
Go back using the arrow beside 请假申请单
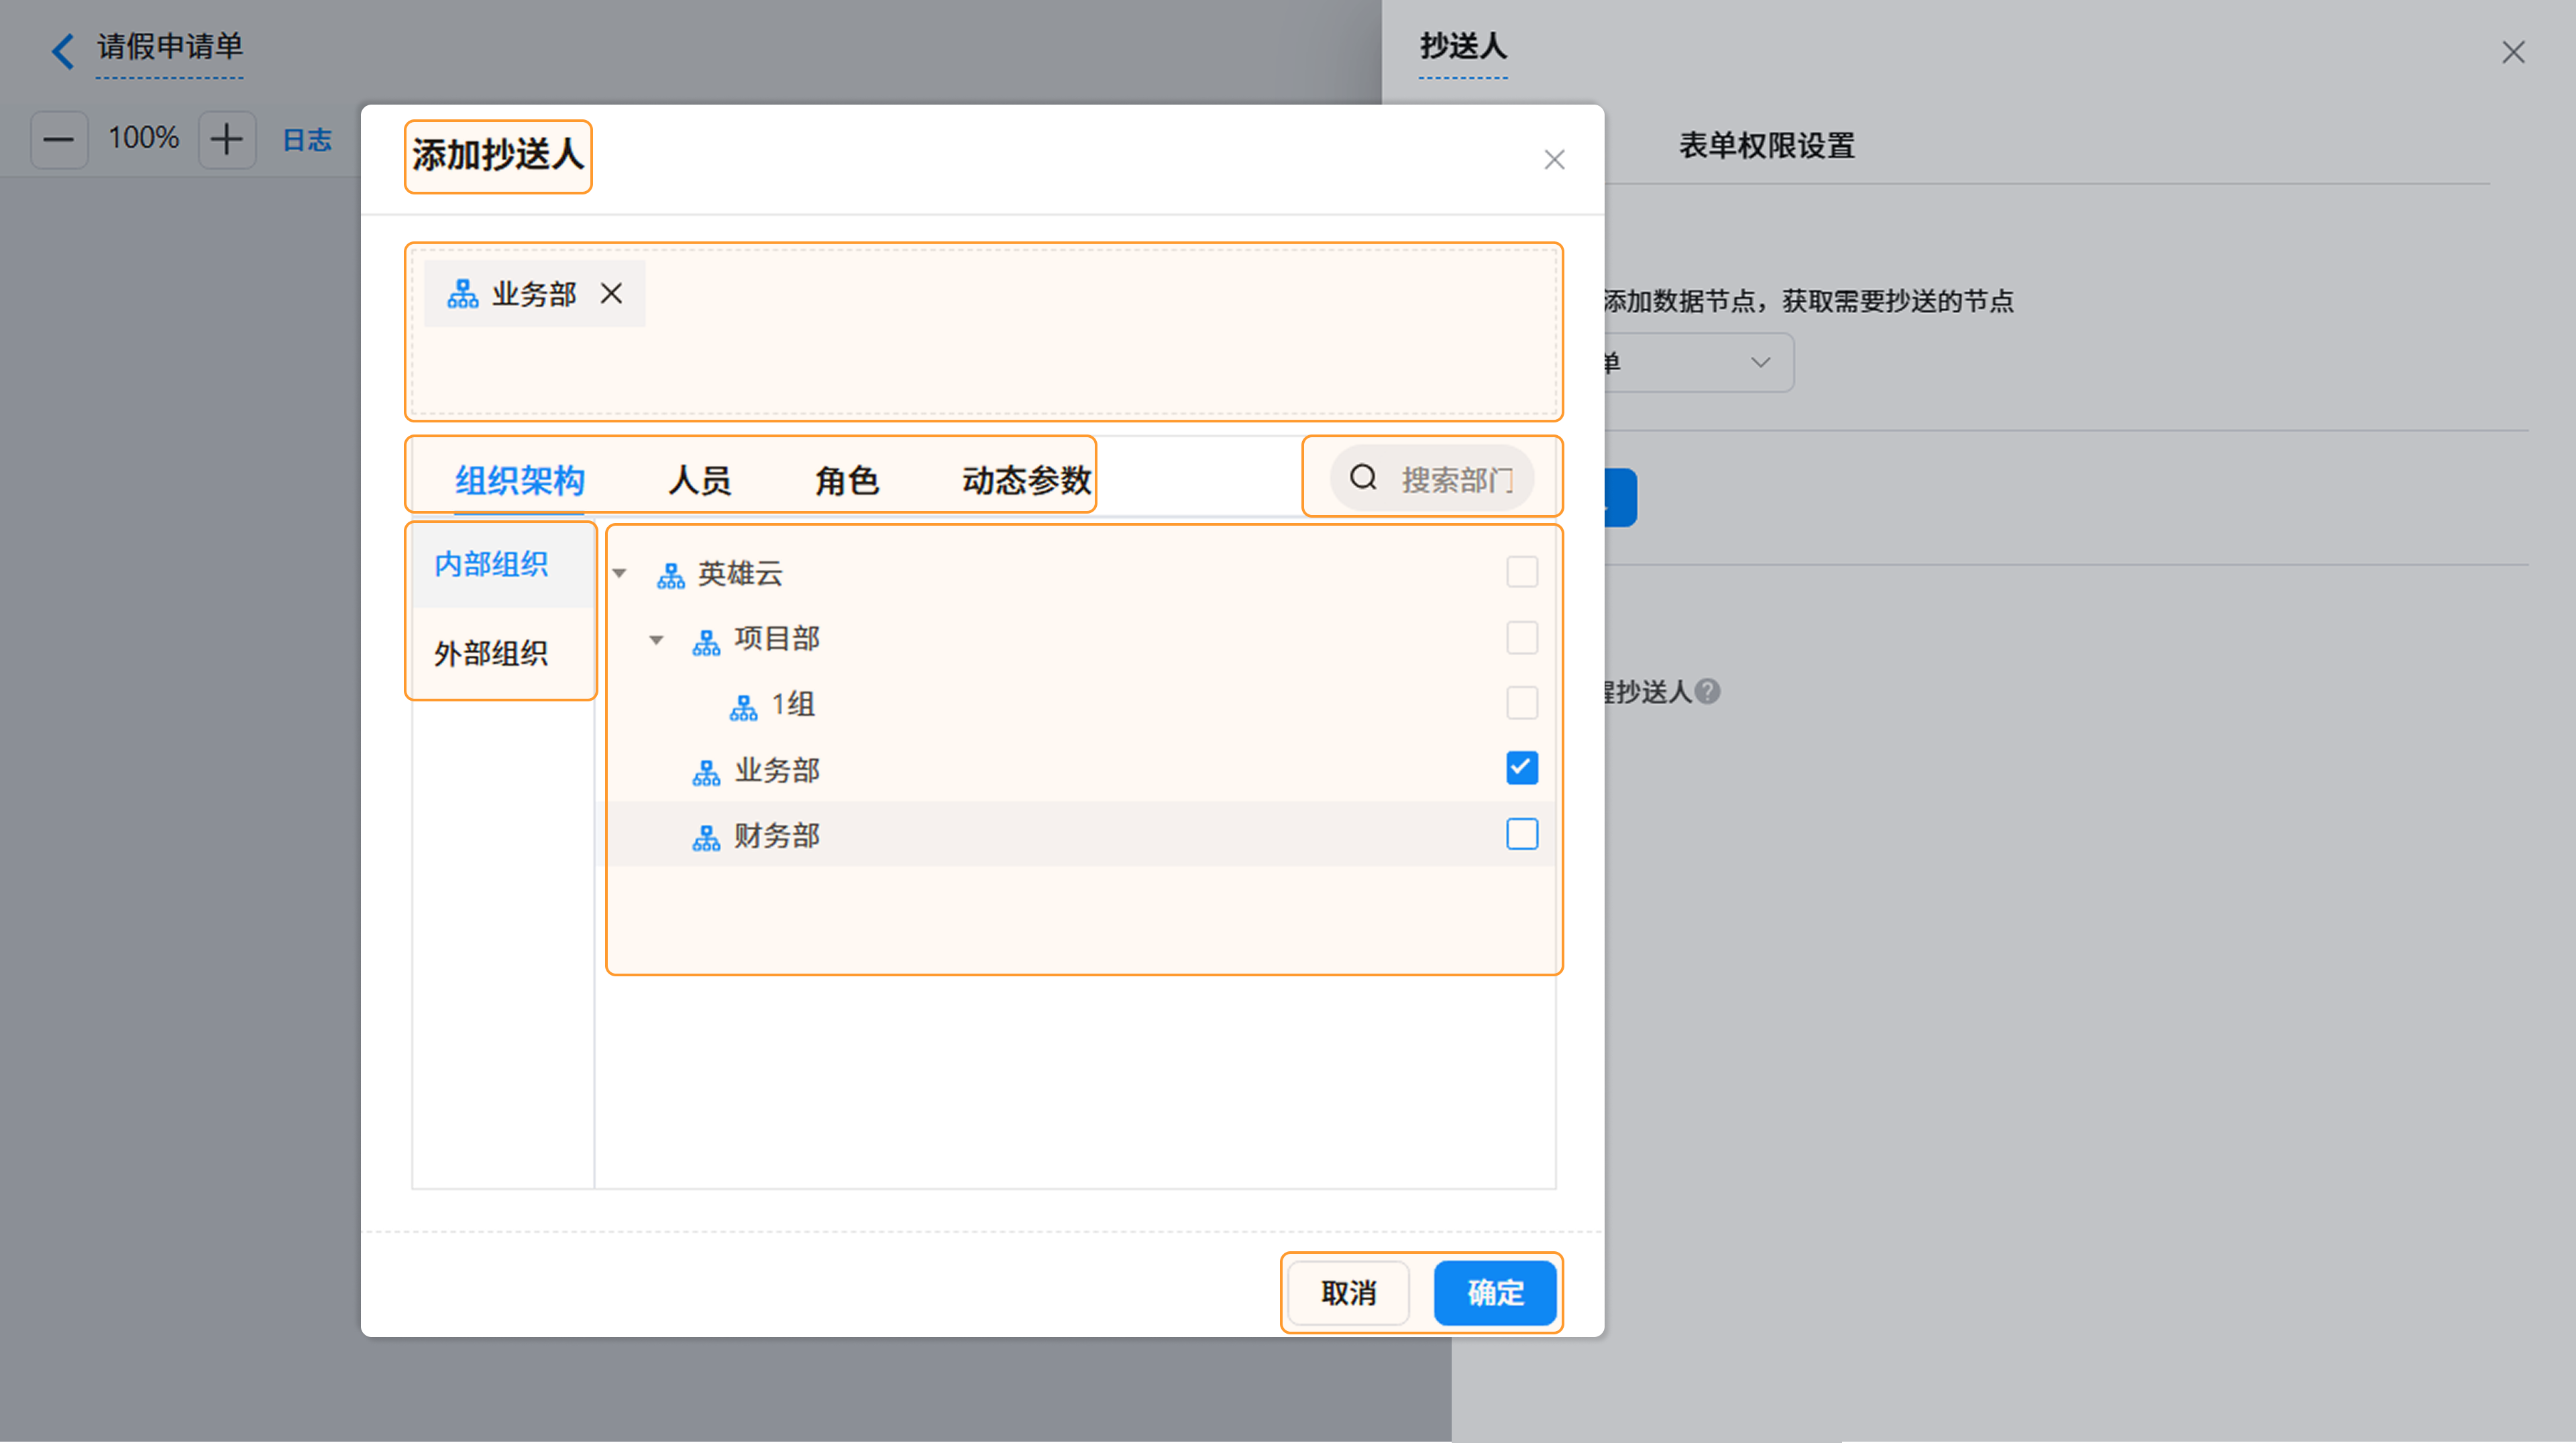click(62, 51)
